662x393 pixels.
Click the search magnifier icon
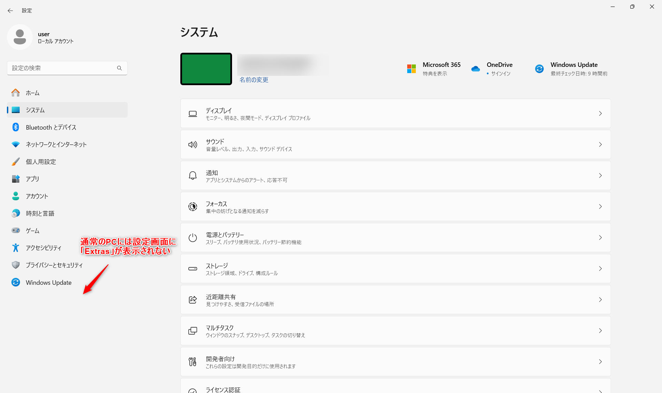pos(119,68)
